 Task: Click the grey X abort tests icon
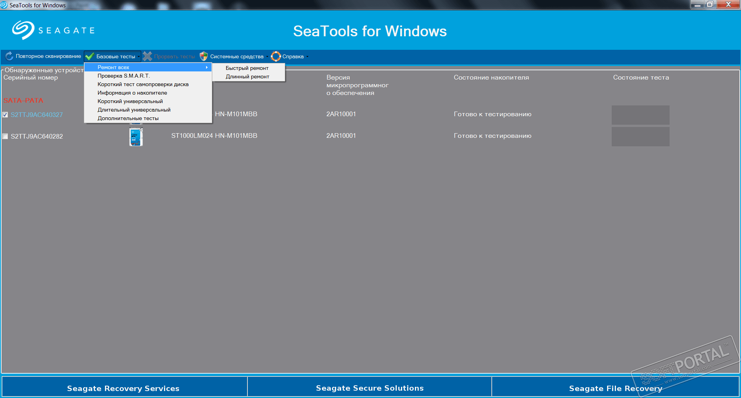147,56
